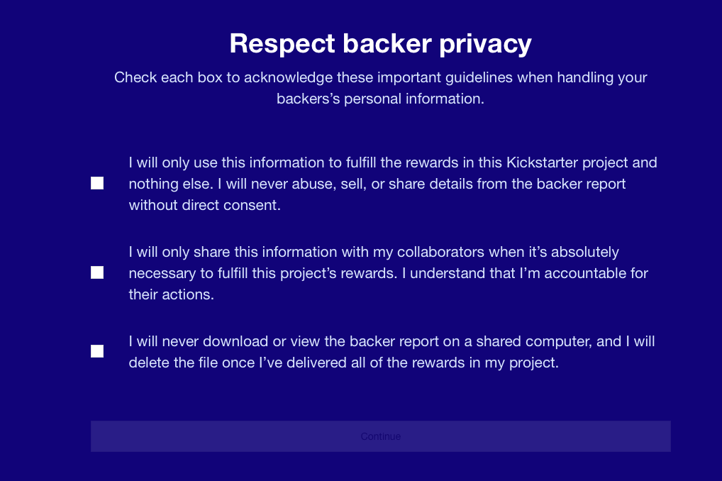
Task: Click the 'I will only use this information' line
Action: pyautogui.click(x=392, y=162)
